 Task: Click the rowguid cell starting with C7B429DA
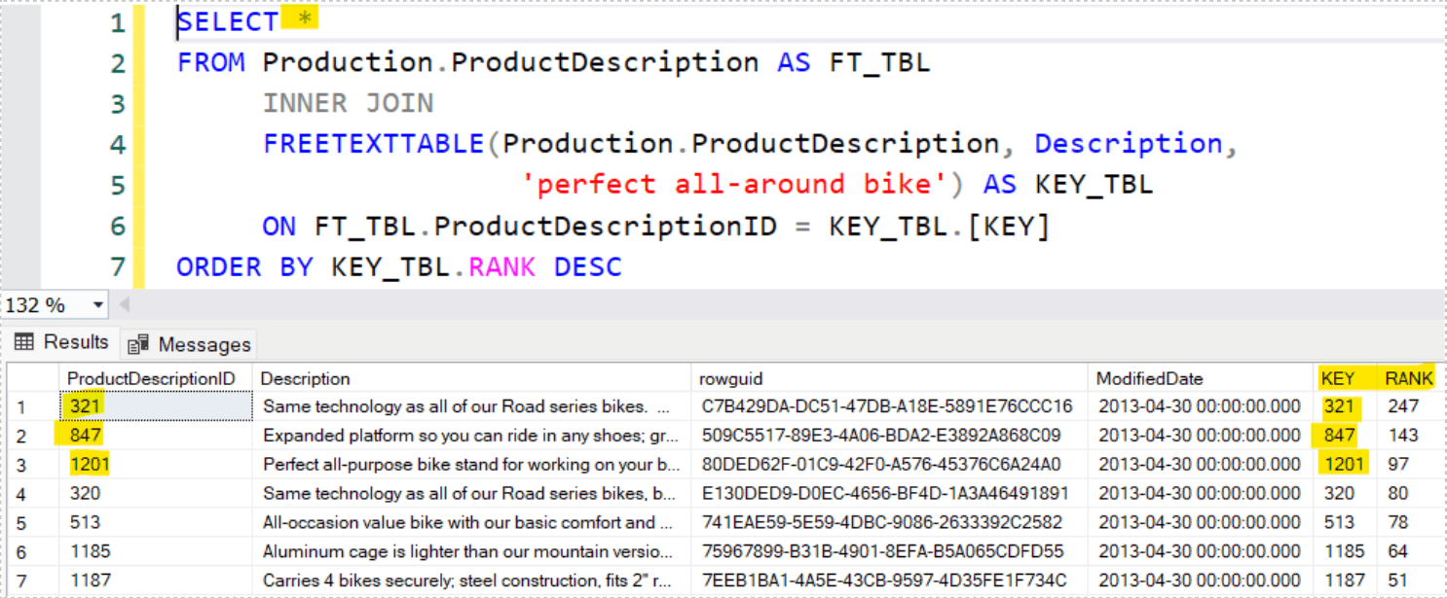pos(886,406)
